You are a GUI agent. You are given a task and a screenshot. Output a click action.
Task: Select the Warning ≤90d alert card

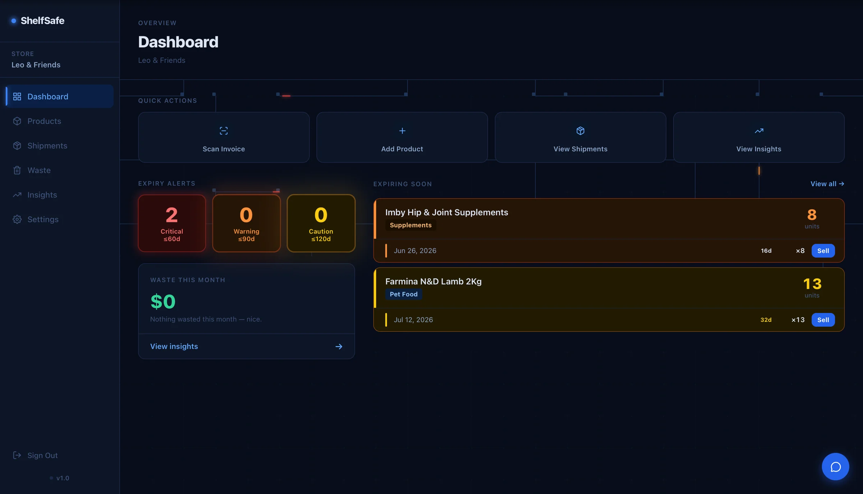(246, 223)
